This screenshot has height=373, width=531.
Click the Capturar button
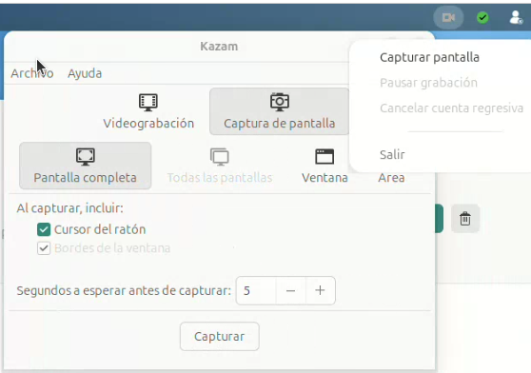pyautogui.click(x=220, y=337)
